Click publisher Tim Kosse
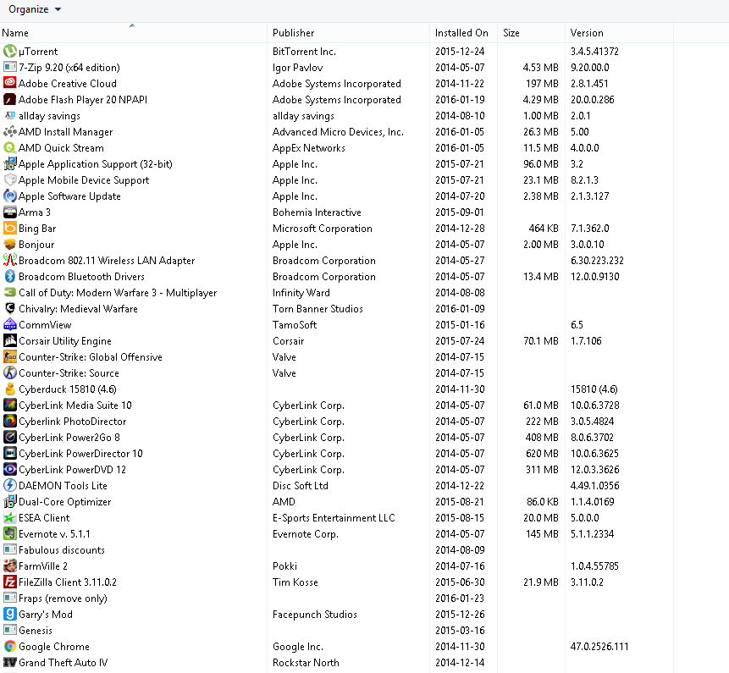 295,582
